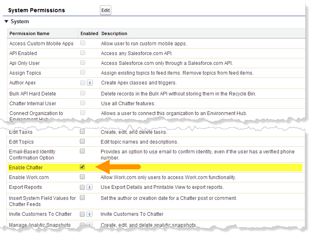Viewport: 309px width, 237px height.
Task: Click the Enabled column header
Action: coord(89,33)
